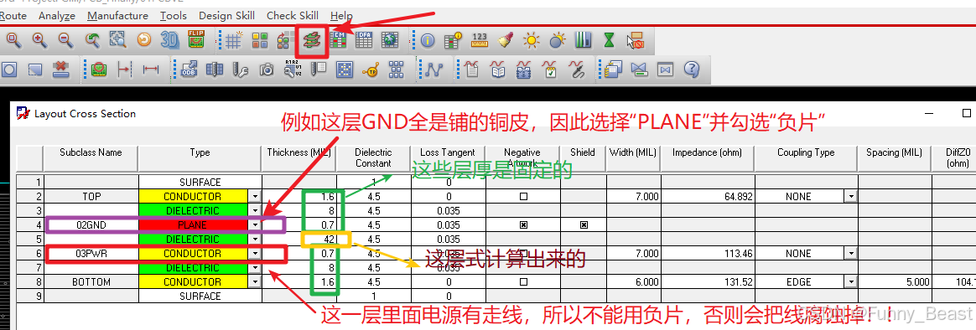Toggle the grid display icon
Image resolution: width=976 pixels, height=330 pixels.
point(233,41)
